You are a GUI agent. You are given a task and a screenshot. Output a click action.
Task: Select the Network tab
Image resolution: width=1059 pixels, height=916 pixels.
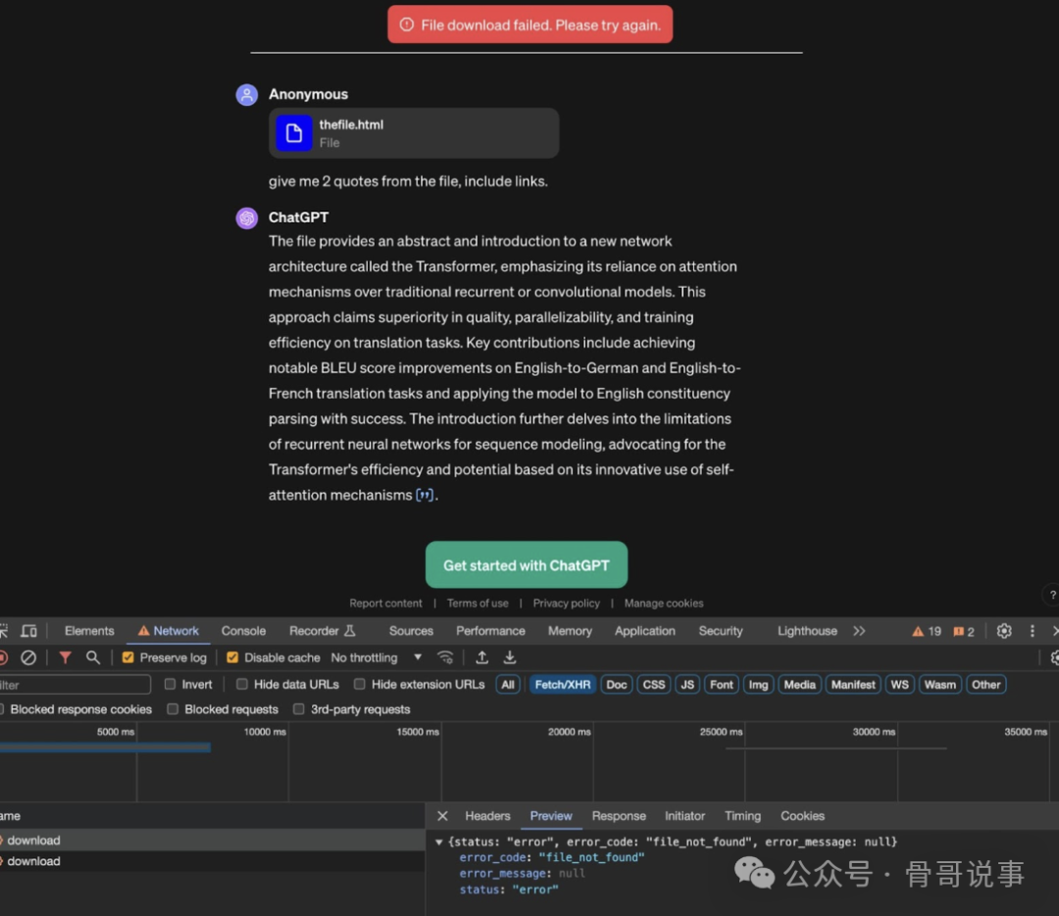[169, 631]
